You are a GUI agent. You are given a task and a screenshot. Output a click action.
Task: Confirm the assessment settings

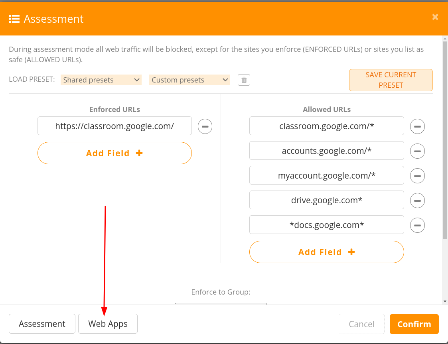tap(414, 324)
